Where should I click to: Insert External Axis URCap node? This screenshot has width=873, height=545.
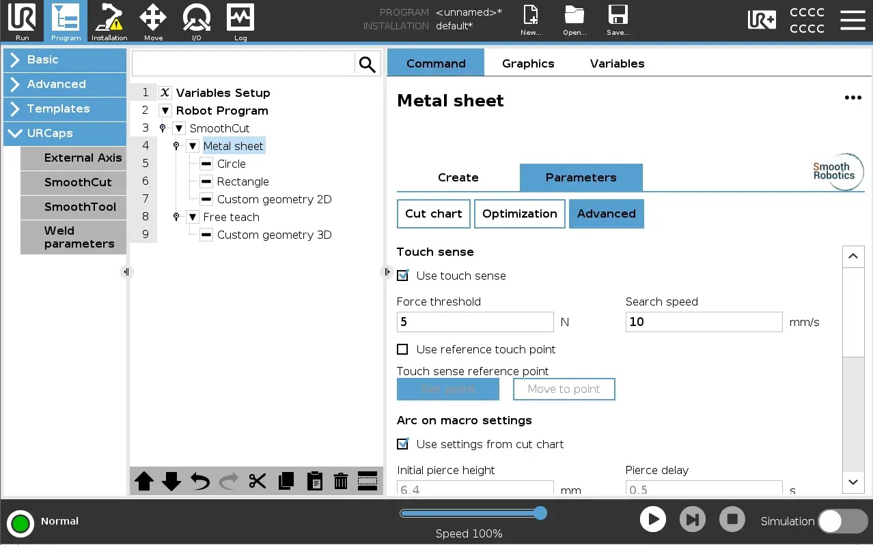pos(74,158)
